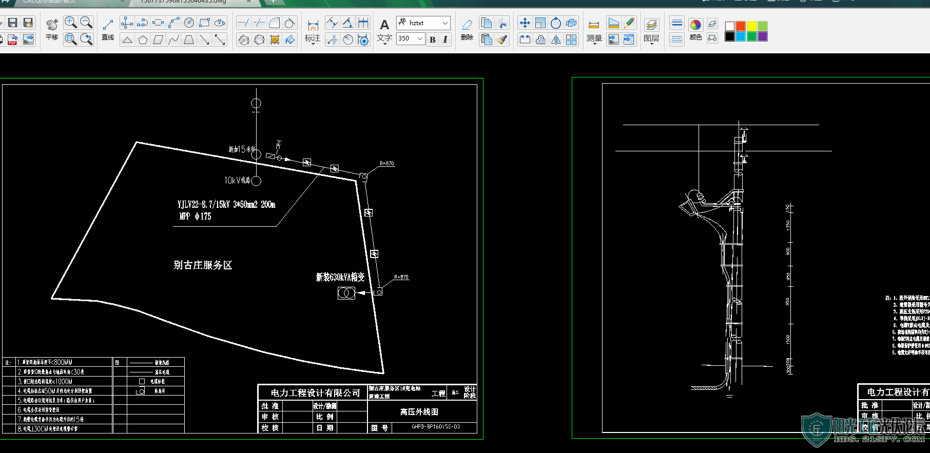
Task: Click the 删除 eraser delete tool
Action: pyautogui.click(x=467, y=30)
